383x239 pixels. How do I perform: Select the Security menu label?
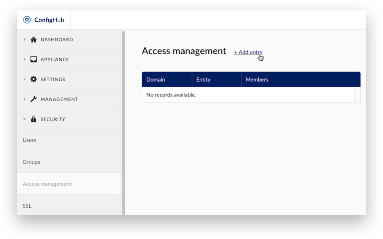pos(53,119)
